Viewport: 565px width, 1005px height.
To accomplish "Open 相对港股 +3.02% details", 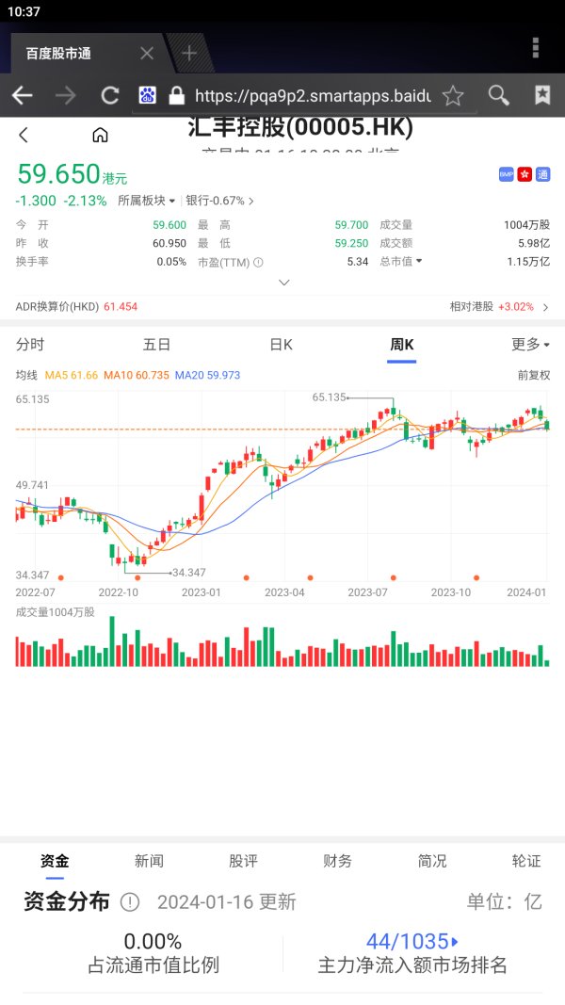I will 499,307.
